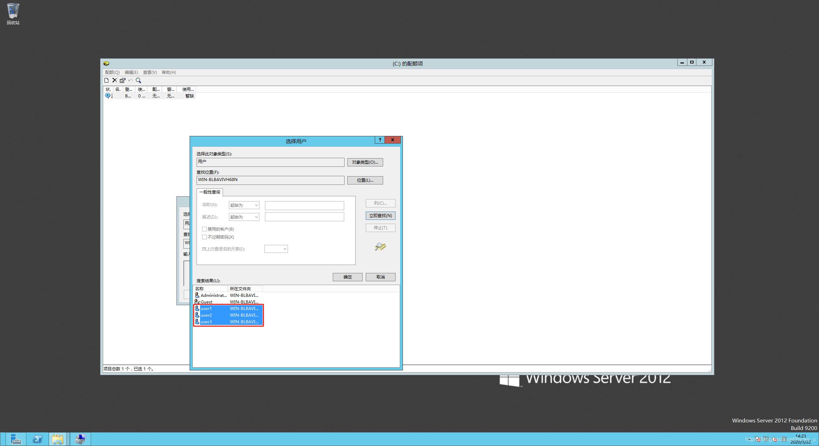Click the magnifier find toolbar icon

click(x=138, y=80)
